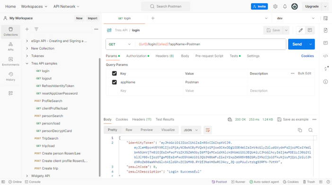Viewport: 332px width, 185px height.
Task: Expand the Tokenex collection
Action: tap(27, 56)
